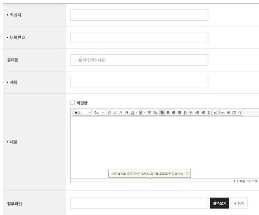Open find and replace magnifier icon
Viewport: 259px width, 215px height.
point(240,113)
